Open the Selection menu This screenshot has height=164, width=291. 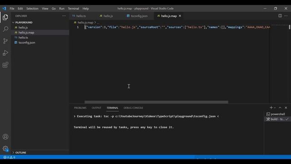click(x=32, y=9)
